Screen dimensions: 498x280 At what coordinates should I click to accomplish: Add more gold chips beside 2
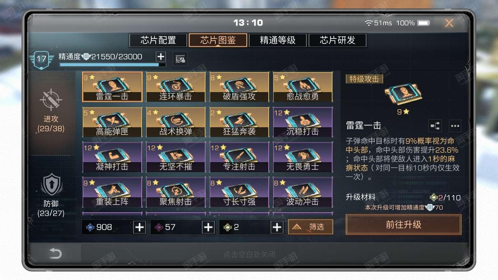pyautogui.click(x=277, y=227)
